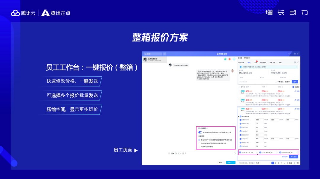Sort by 40HQ column header
320x179 pixels.
click(x=280, y=87)
